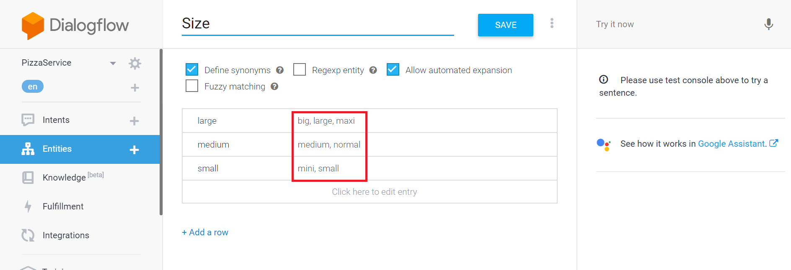Image resolution: width=791 pixels, height=270 pixels.
Task: Add a language with the plus icon
Action: click(134, 87)
